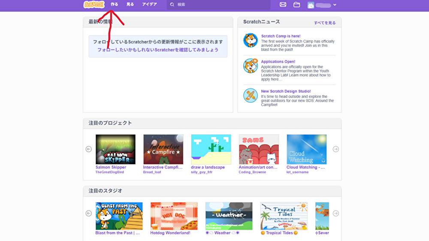Select the 注目のプロジェクト section heading
This screenshot has width=429, height=241.
[110, 123]
